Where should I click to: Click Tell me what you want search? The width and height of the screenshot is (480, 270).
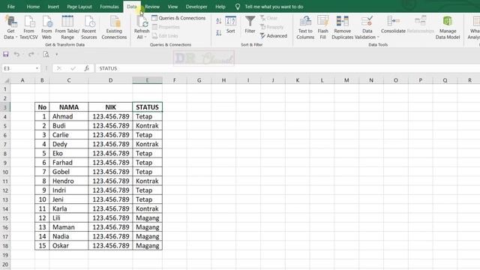[274, 7]
